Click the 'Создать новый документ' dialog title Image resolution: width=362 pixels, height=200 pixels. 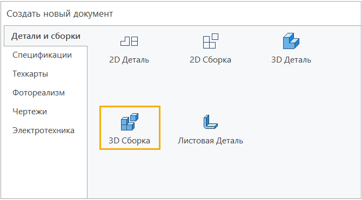pos(60,14)
